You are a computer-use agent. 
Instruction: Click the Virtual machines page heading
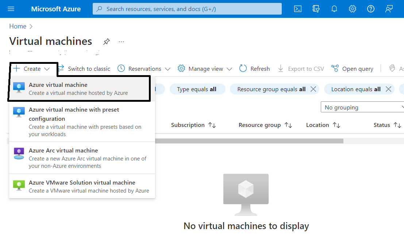51,41
